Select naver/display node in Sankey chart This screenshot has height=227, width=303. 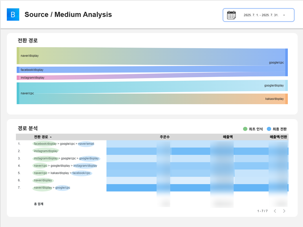[18, 56]
